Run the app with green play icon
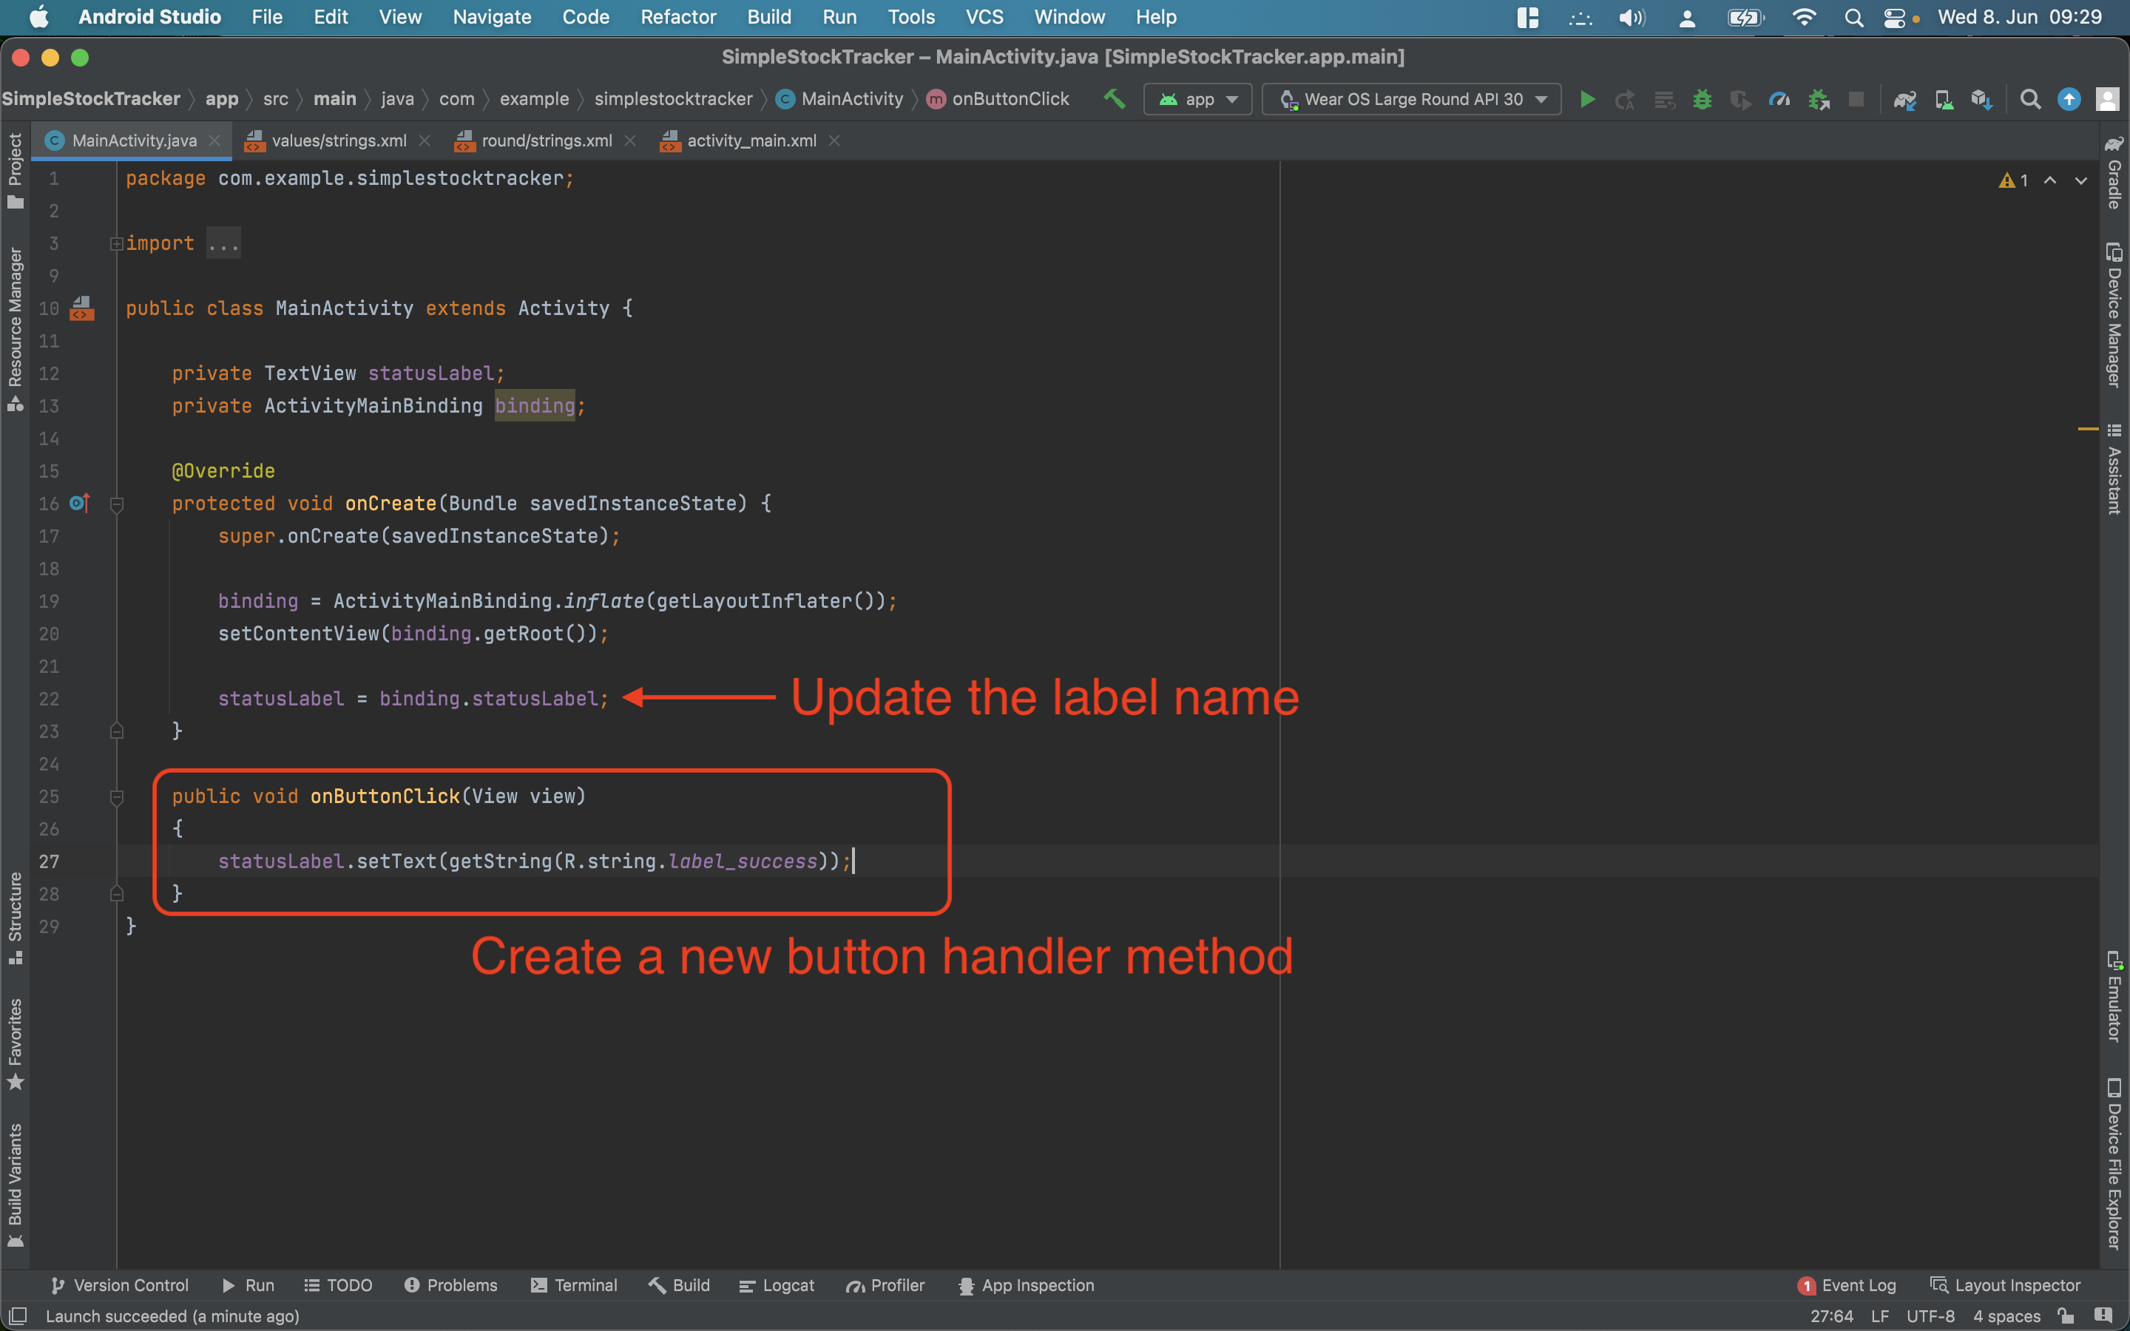This screenshot has width=2130, height=1331. pyautogui.click(x=1587, y=100)
